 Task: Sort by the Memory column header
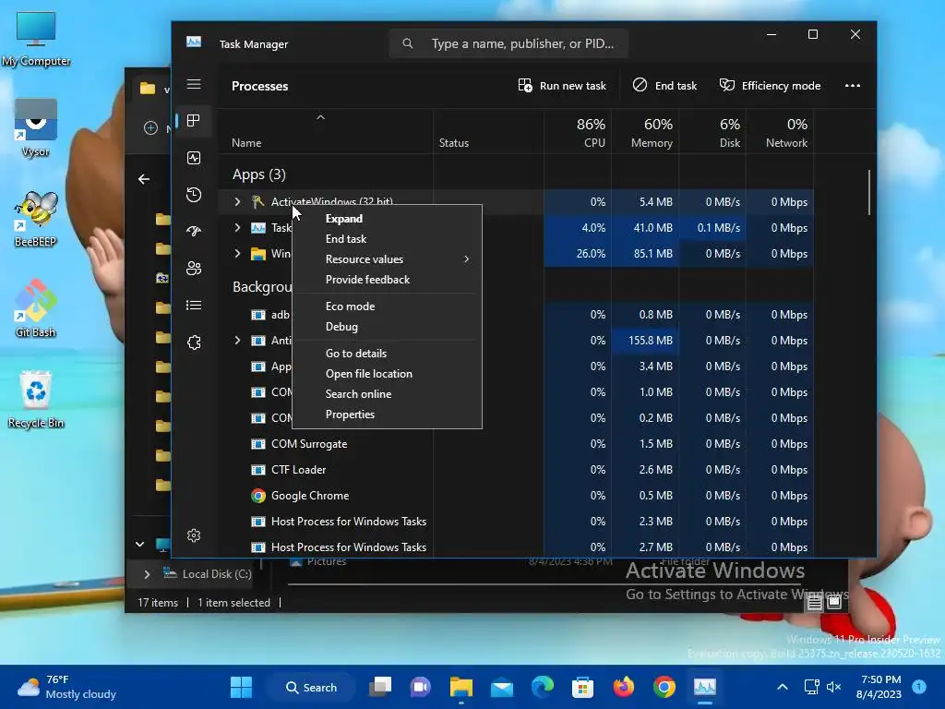tap(645, 133)
